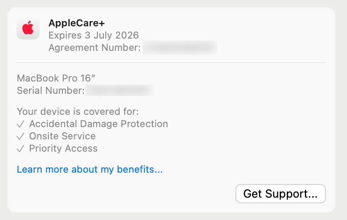
Task: Click the MacBook Pro 16″ device name
Action: coord(56,78)
